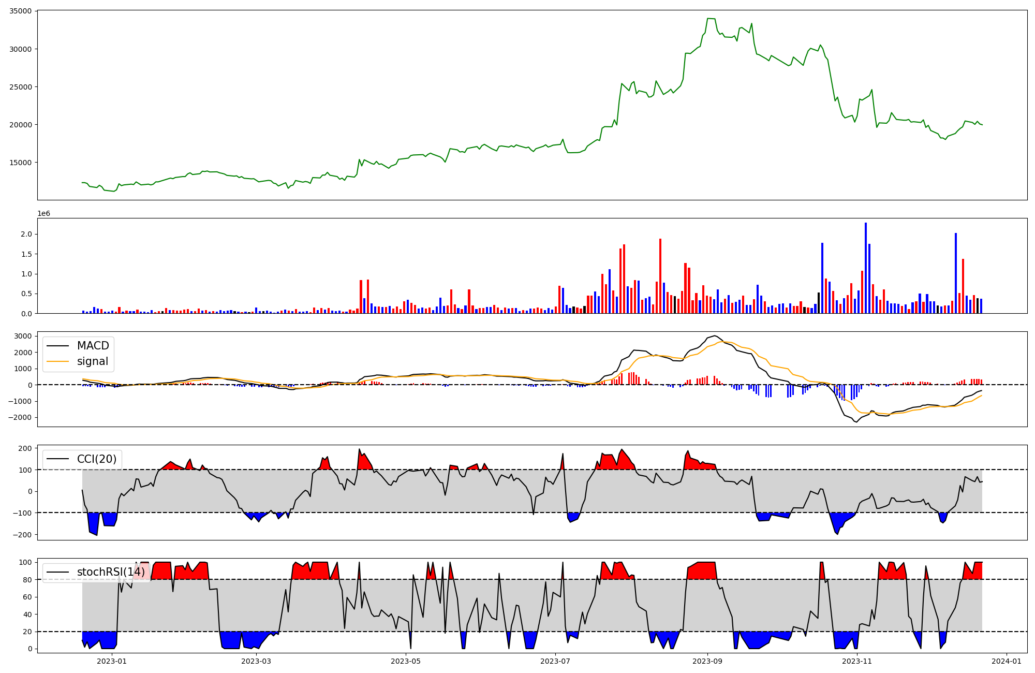Viewport: 1035px width, 673px height.
Task: Click the -200 CCI axis label
Action: click(23, 535)
